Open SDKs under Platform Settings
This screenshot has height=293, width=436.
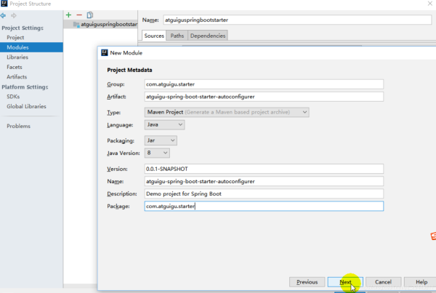click(x=13, y=97)
